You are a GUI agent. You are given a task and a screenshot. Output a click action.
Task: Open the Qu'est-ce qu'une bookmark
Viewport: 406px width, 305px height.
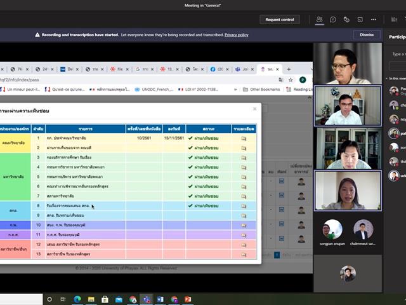(x=65, y=90)
